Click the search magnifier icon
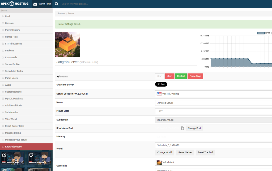This screenshot has height=171, width=272. (x=57, y=4)
